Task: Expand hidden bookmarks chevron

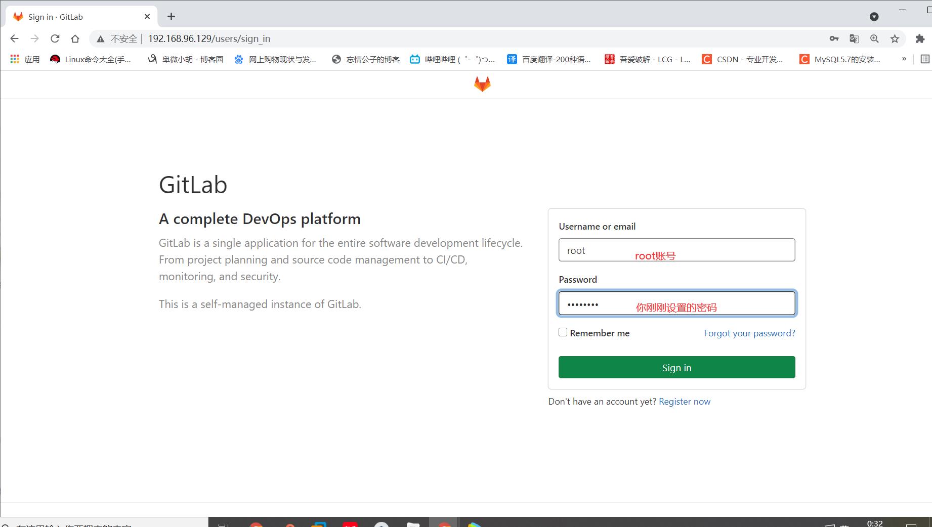Action: [x=904, y=59]
